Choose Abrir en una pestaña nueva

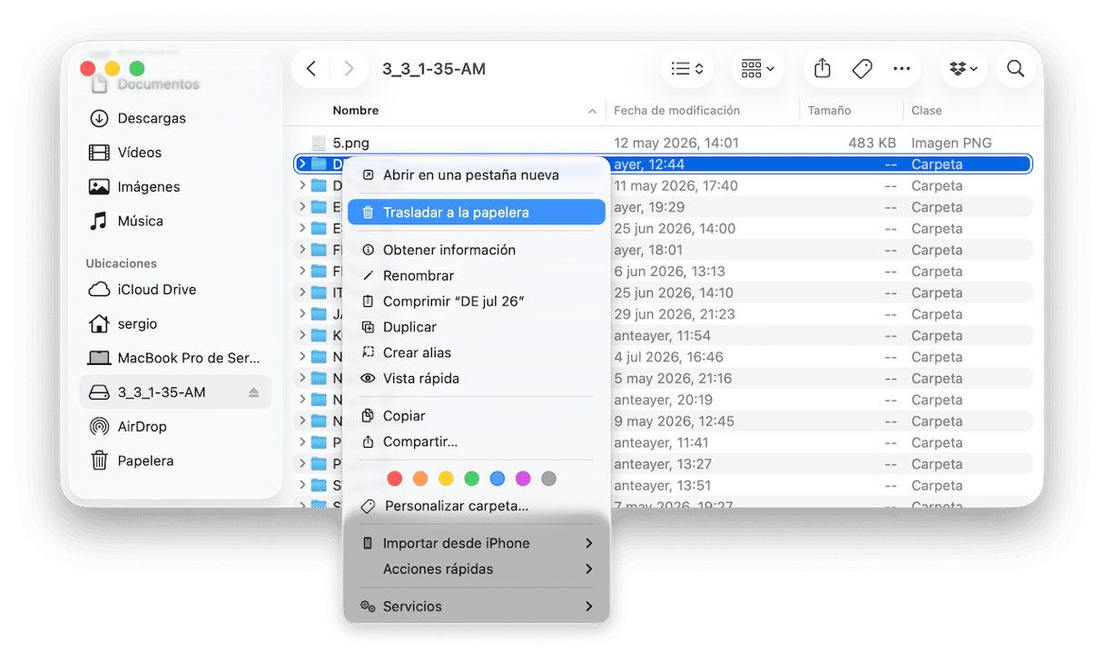click(477, 174)
